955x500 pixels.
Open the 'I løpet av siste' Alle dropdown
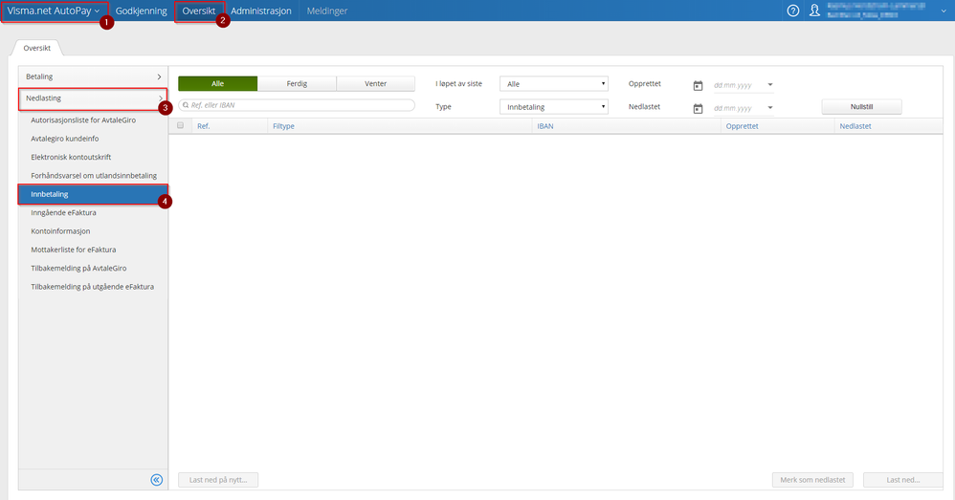pos(554,84)
